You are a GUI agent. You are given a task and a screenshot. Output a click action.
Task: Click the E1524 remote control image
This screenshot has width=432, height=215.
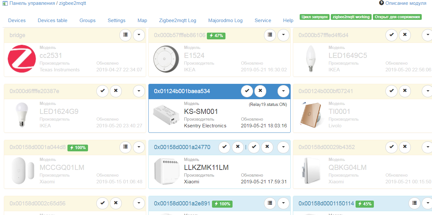pyautogui.click(x=165, y=59)
